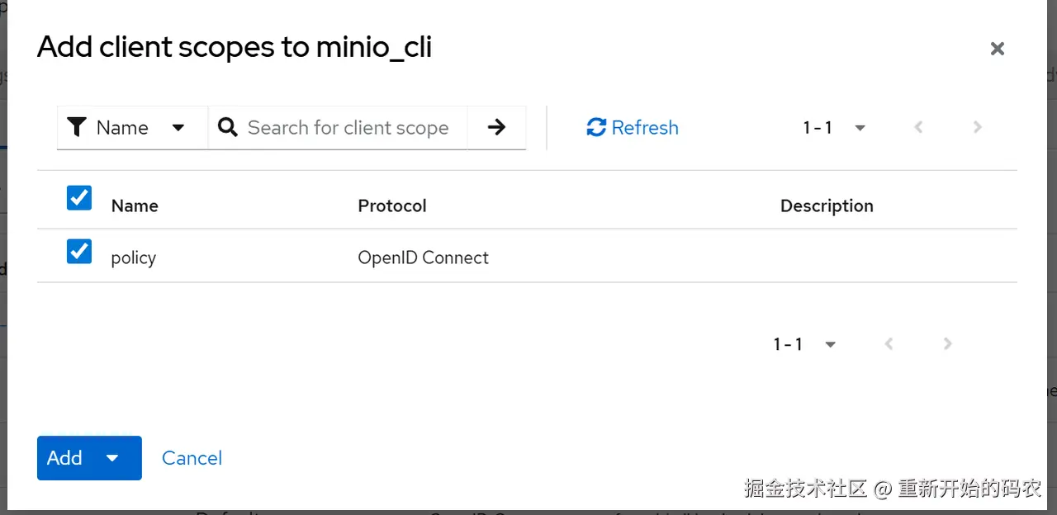The image size is (1057, 515).
Task: Click bottom pagination previous page arrow
Action: [x=889, y=344]
